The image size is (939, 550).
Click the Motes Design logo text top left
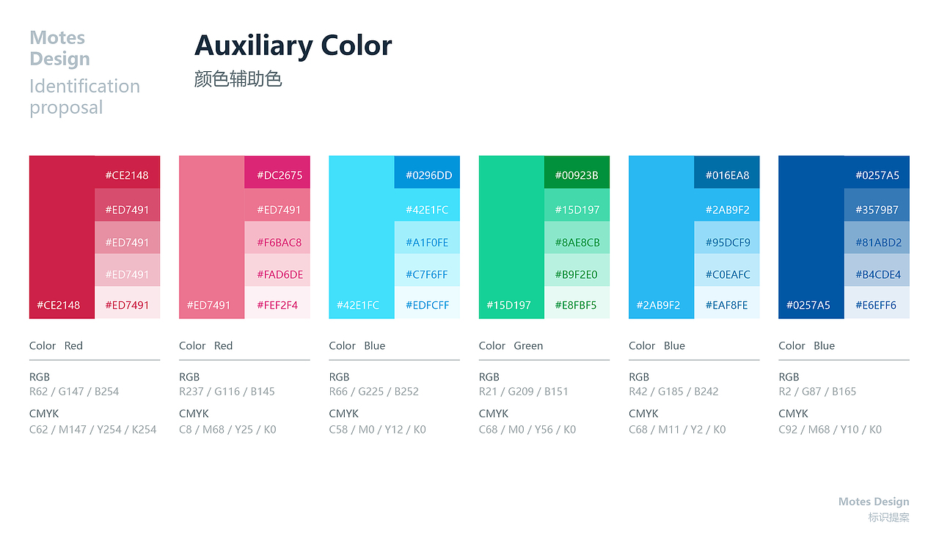pos(60,48)
